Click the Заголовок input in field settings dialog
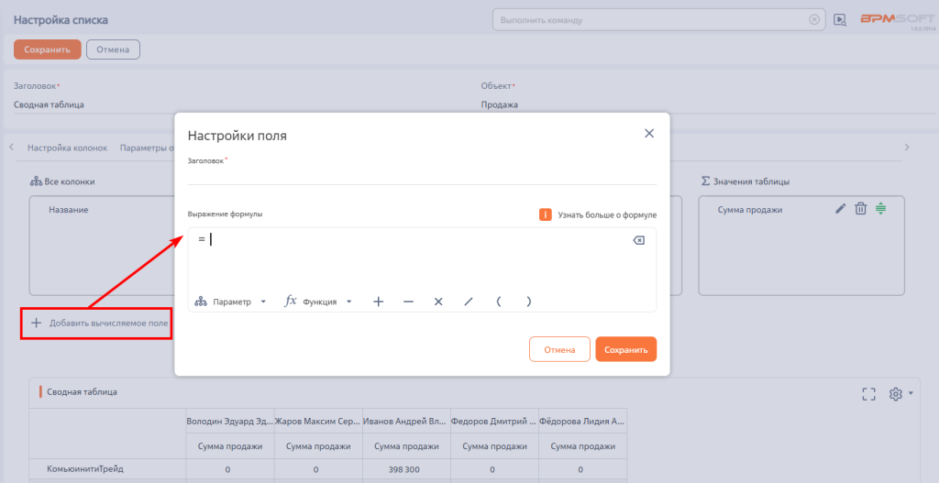The width and height of the screenshot is (939, 483). [x=422, y=175]
